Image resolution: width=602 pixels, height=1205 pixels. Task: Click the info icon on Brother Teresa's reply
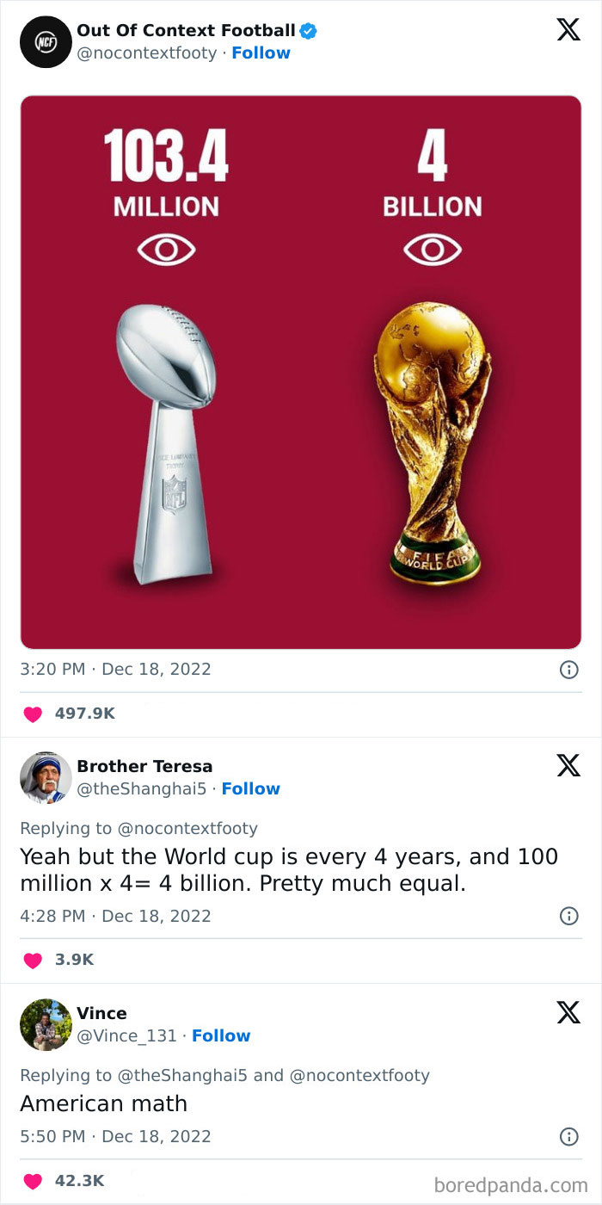[x=568, y=916]
